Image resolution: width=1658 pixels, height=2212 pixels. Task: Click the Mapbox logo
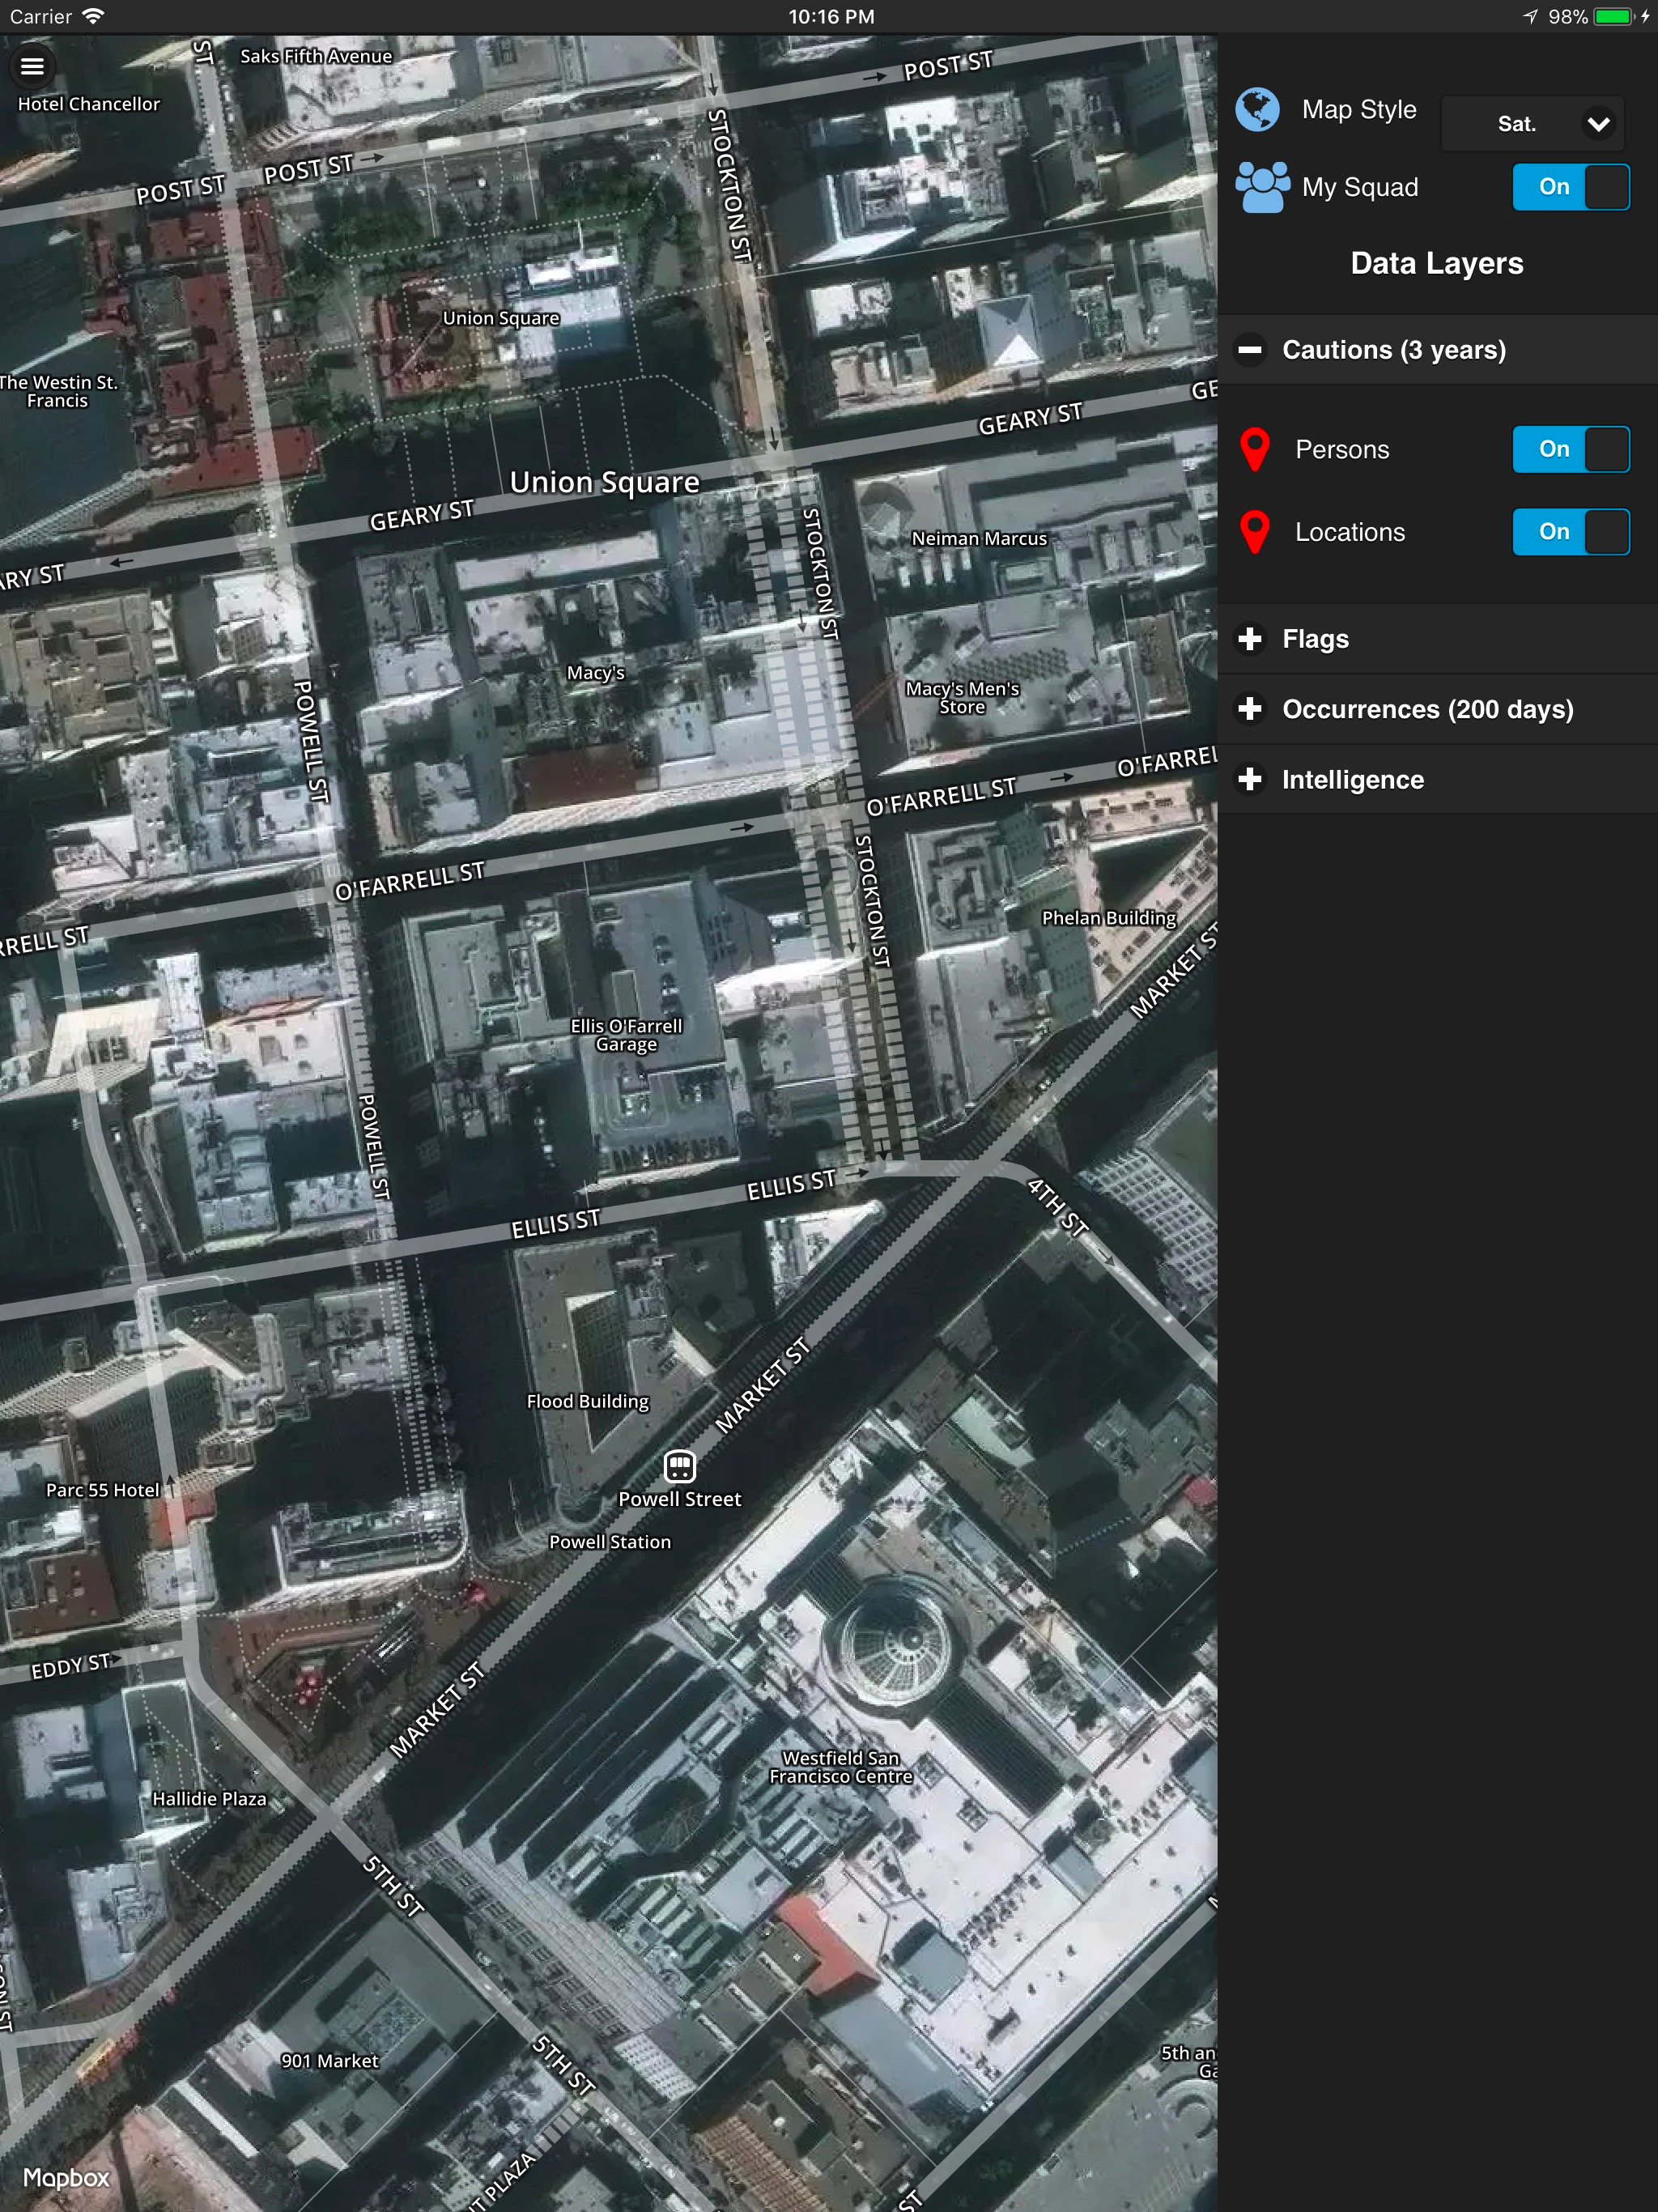(x=66, y=2177)
